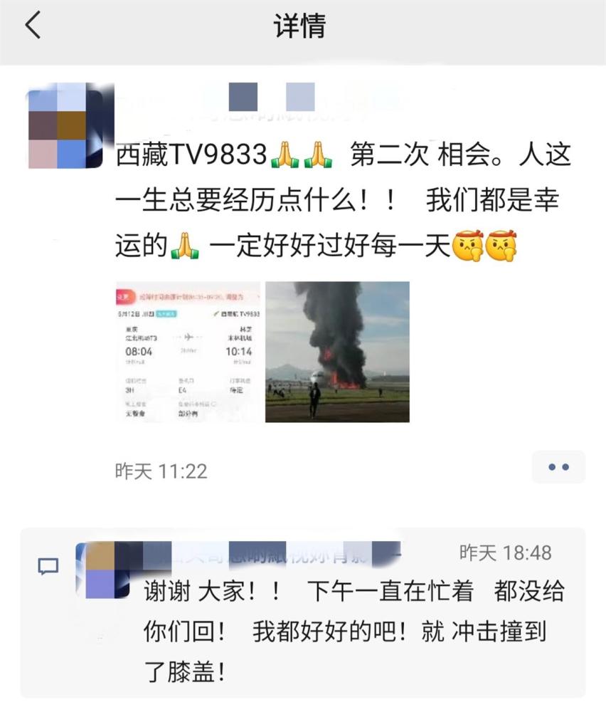Tap the first prayer-hands emoji after TV9833
Image resolution: width=606 pixels, height=712 pixels.
pyautogui.click(x=285, y=155)
